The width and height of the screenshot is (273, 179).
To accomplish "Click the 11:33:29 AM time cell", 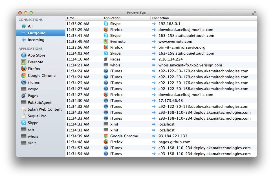I will click(78, 30).
